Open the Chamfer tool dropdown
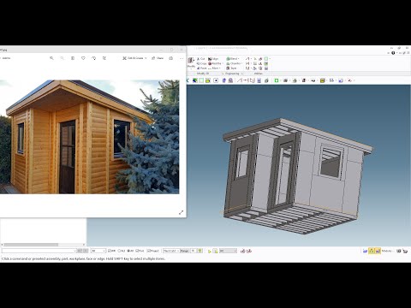The width and height of the screenshot is (411, 308). 235,63
